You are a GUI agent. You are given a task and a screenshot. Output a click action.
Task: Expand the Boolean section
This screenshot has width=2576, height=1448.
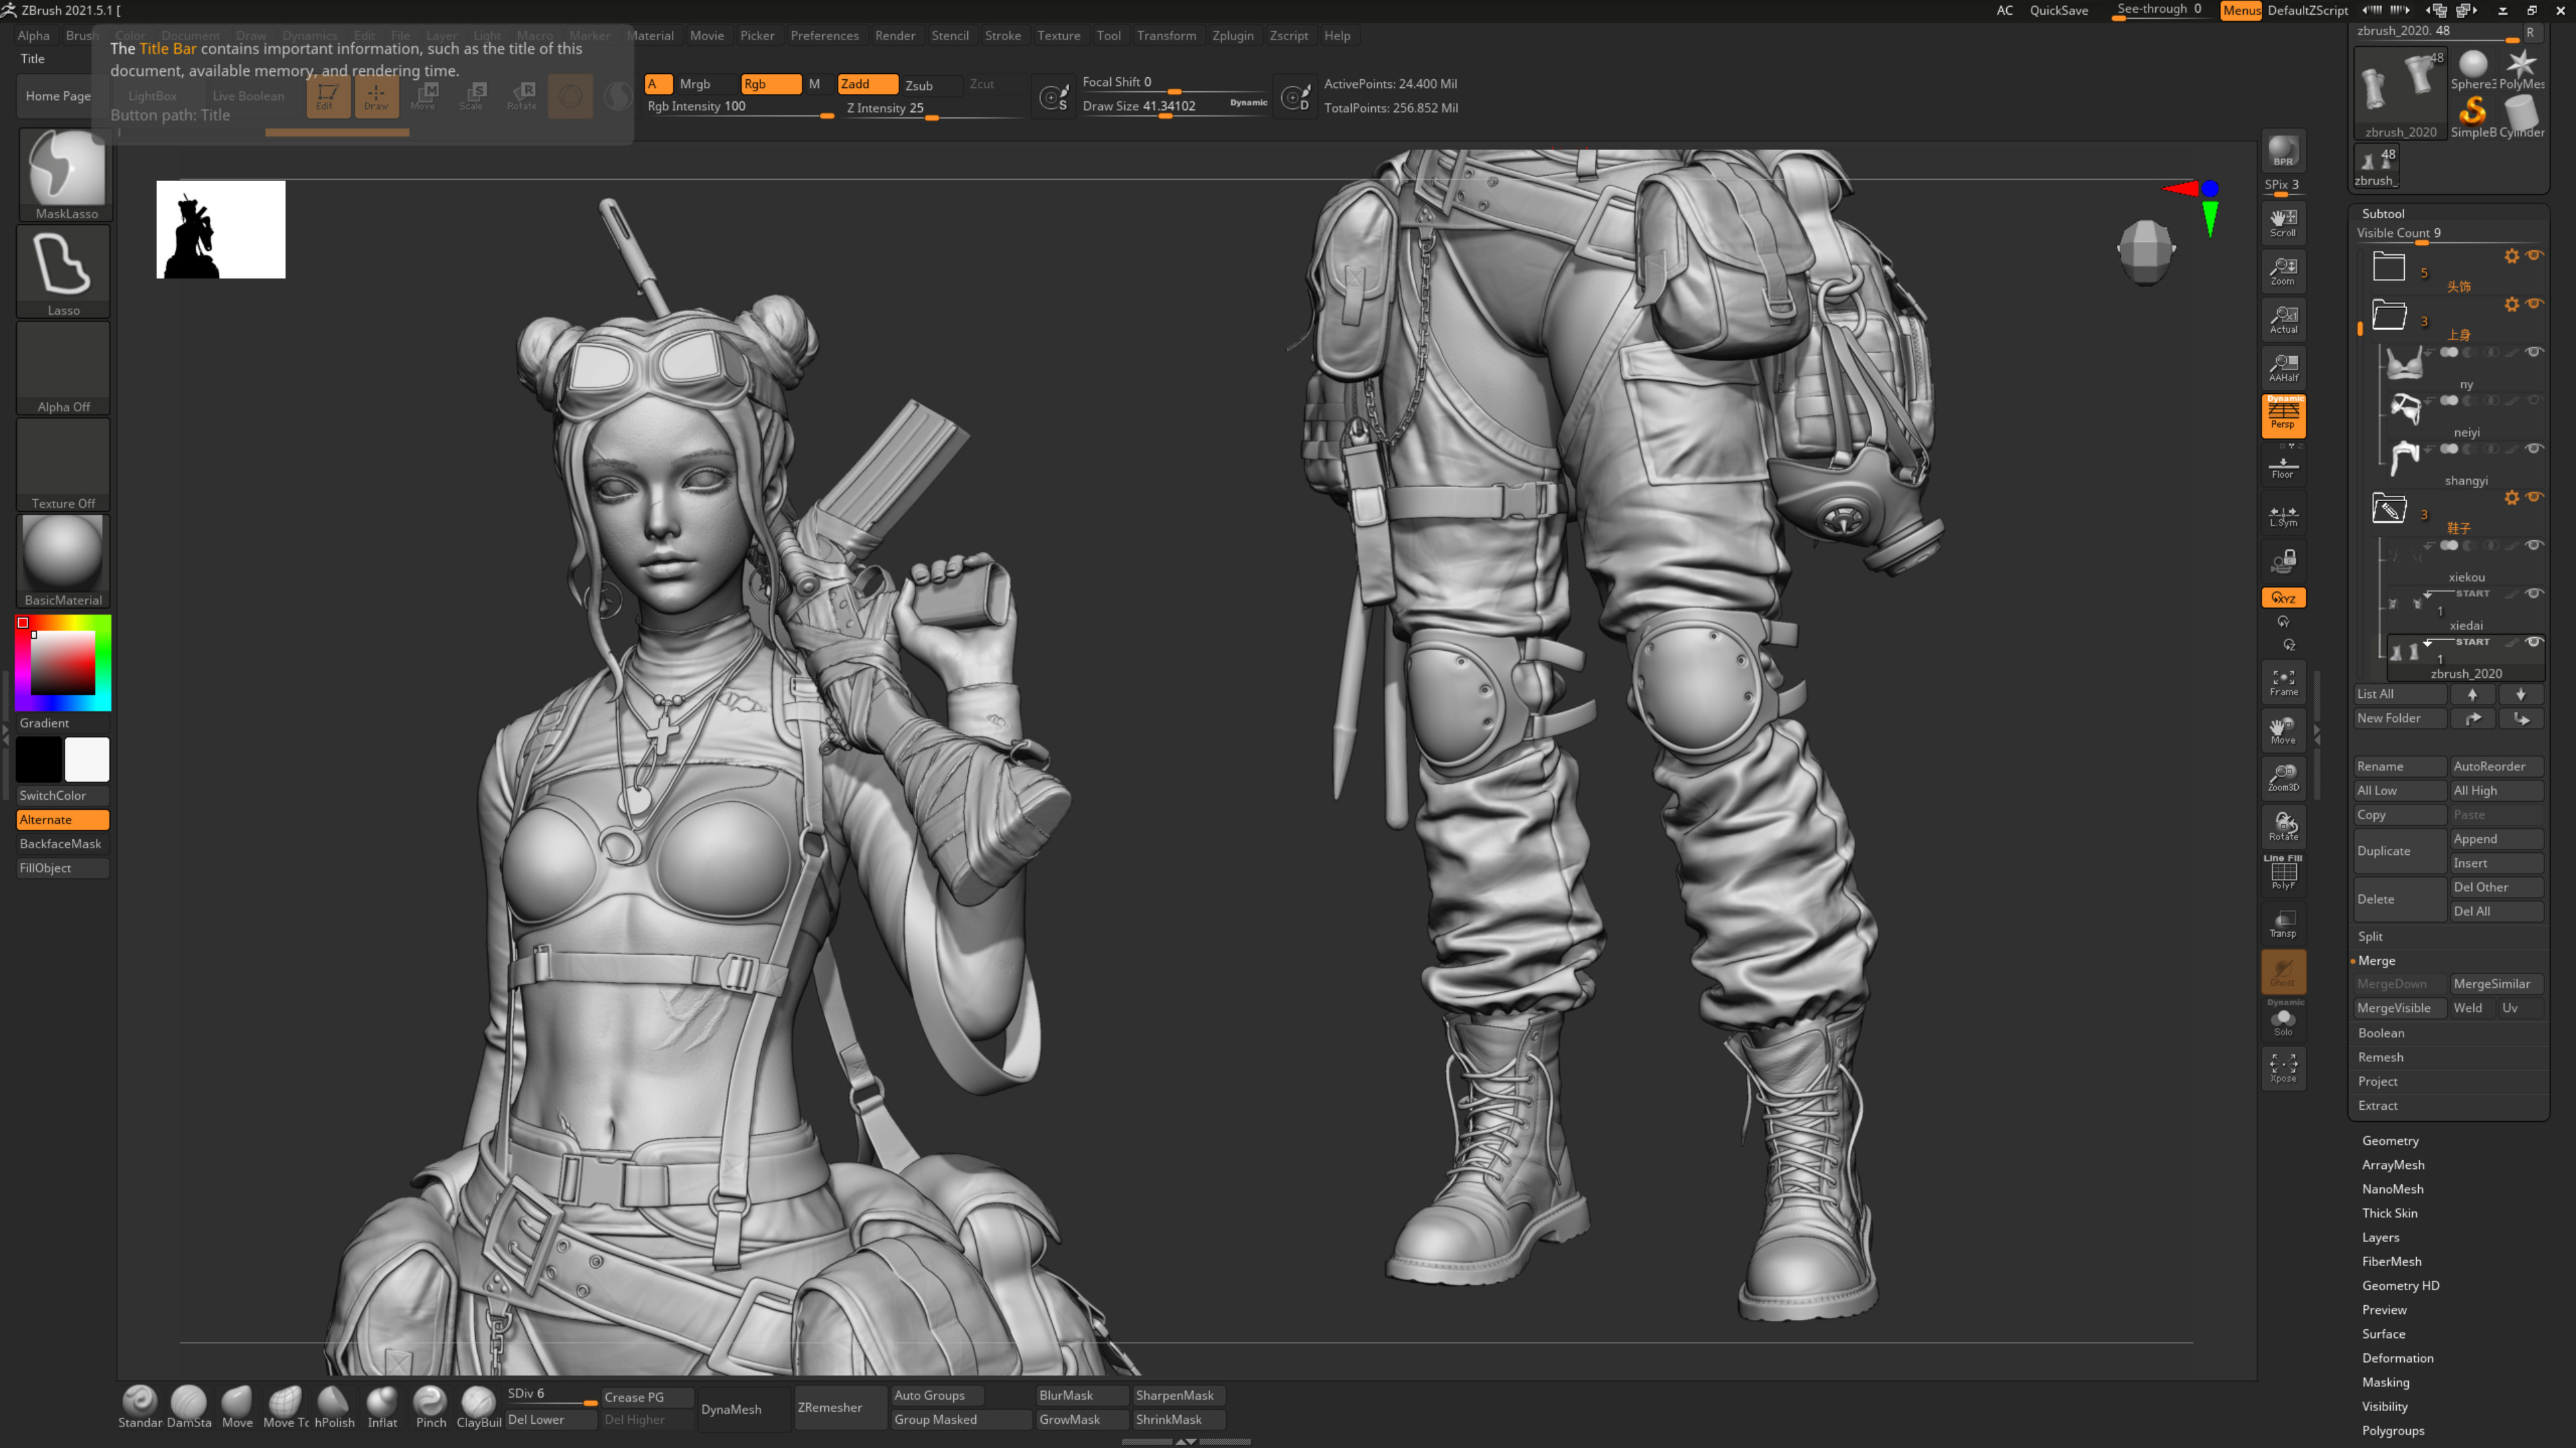pyautogui.click(x=2381, y=1033)
